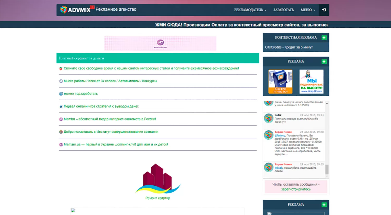Open the CityCredits credit ad link
The image size is (391, 215).
coord(289,47)
